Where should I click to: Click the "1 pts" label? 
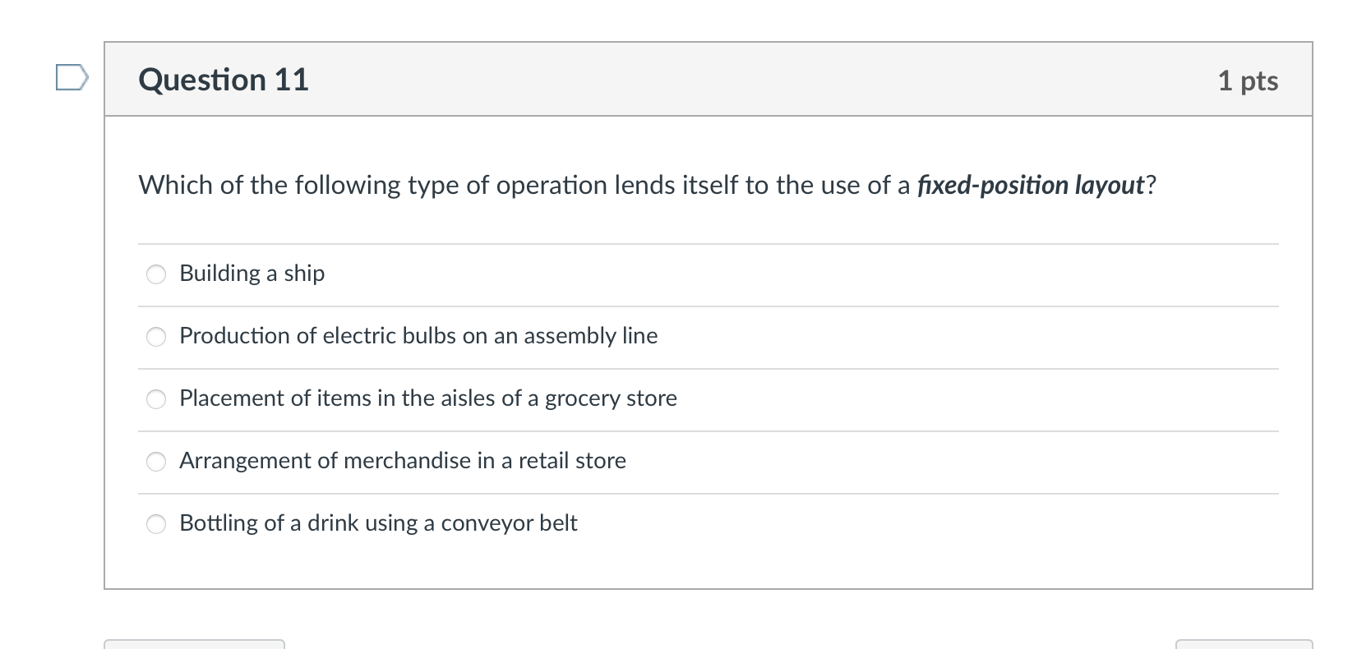pyautogui.click(x=1247, y=81)
